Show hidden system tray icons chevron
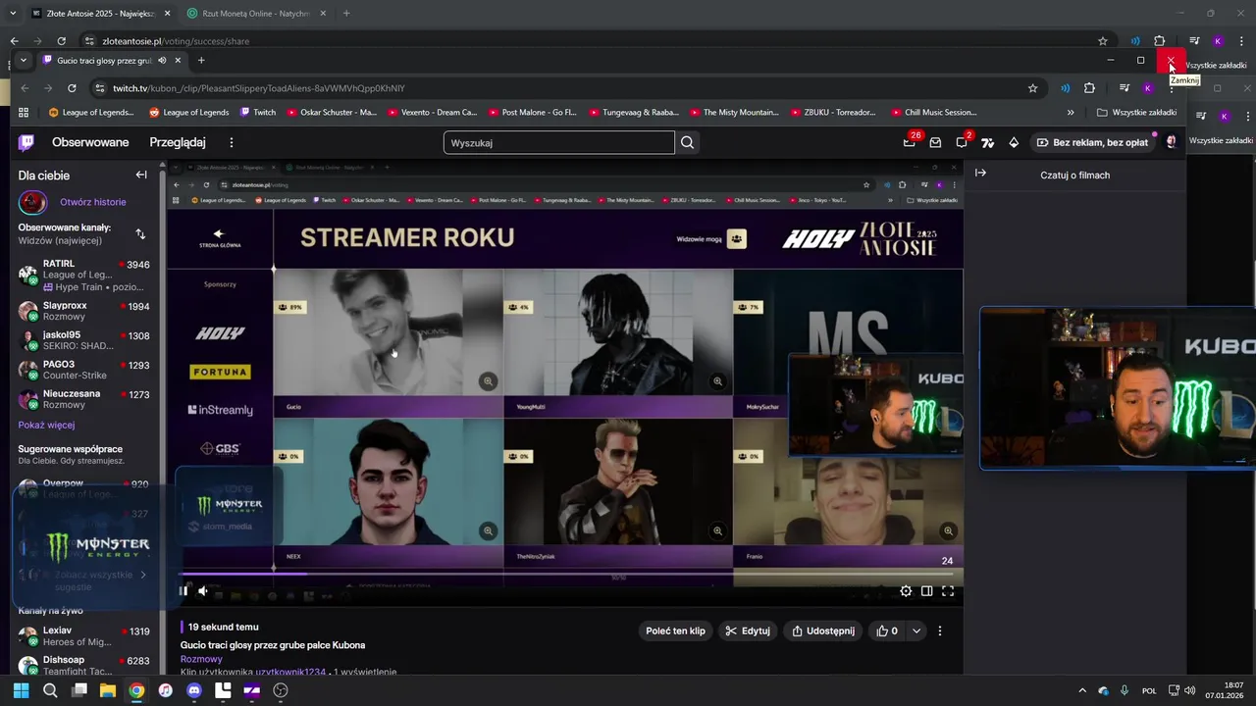Viewport: 1256px width, 706px height. coord(1082,690)
